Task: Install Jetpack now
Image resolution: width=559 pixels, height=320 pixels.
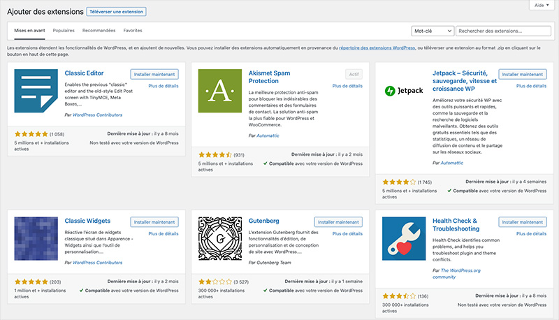Action: (x=522, y=74)
